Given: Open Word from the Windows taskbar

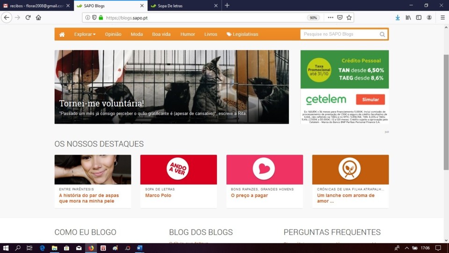Looking at the screenshot, I should pos(140,248).
